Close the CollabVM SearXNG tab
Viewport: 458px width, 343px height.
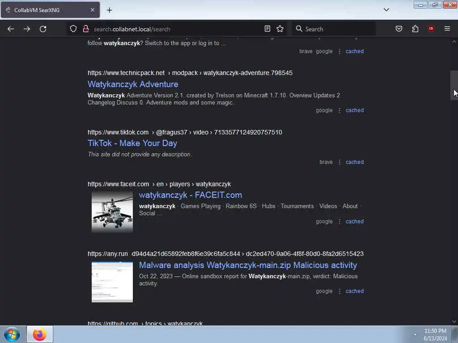tap(92, 10)
